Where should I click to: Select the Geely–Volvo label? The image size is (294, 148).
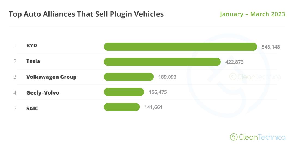coord(43,93)
